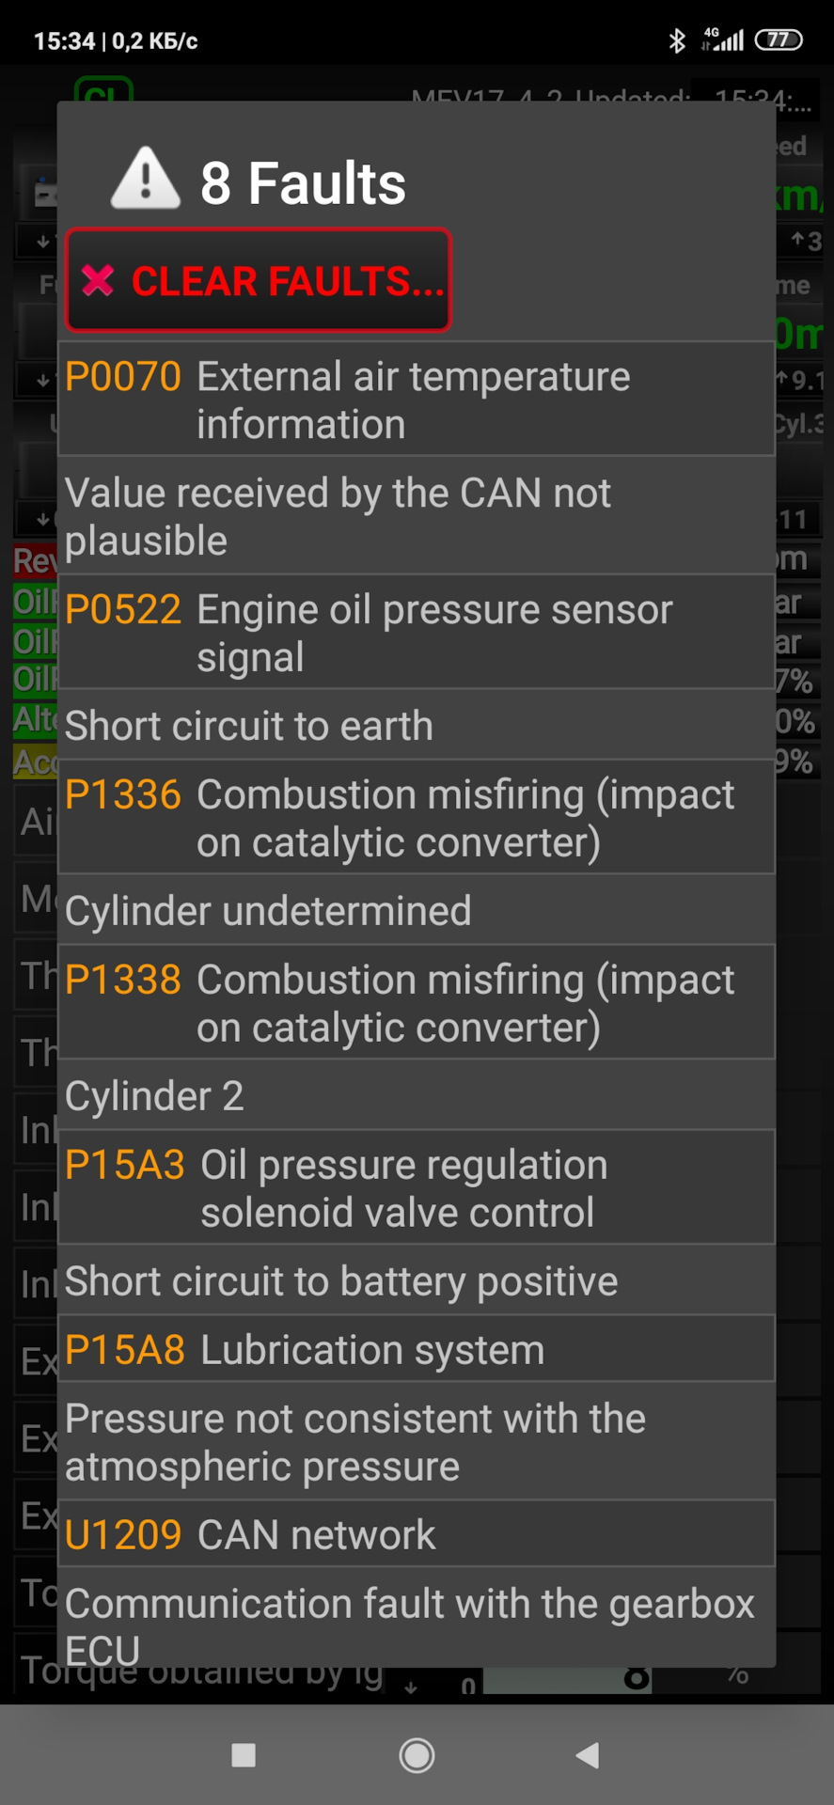The width and height of the screenshot is (834, 1805).
Task: Tap the battery indicator showing 77
Action: [x=779, y=39]
